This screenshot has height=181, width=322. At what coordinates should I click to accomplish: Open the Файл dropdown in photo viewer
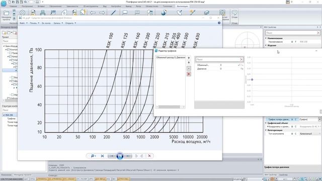tap(24, 23)
